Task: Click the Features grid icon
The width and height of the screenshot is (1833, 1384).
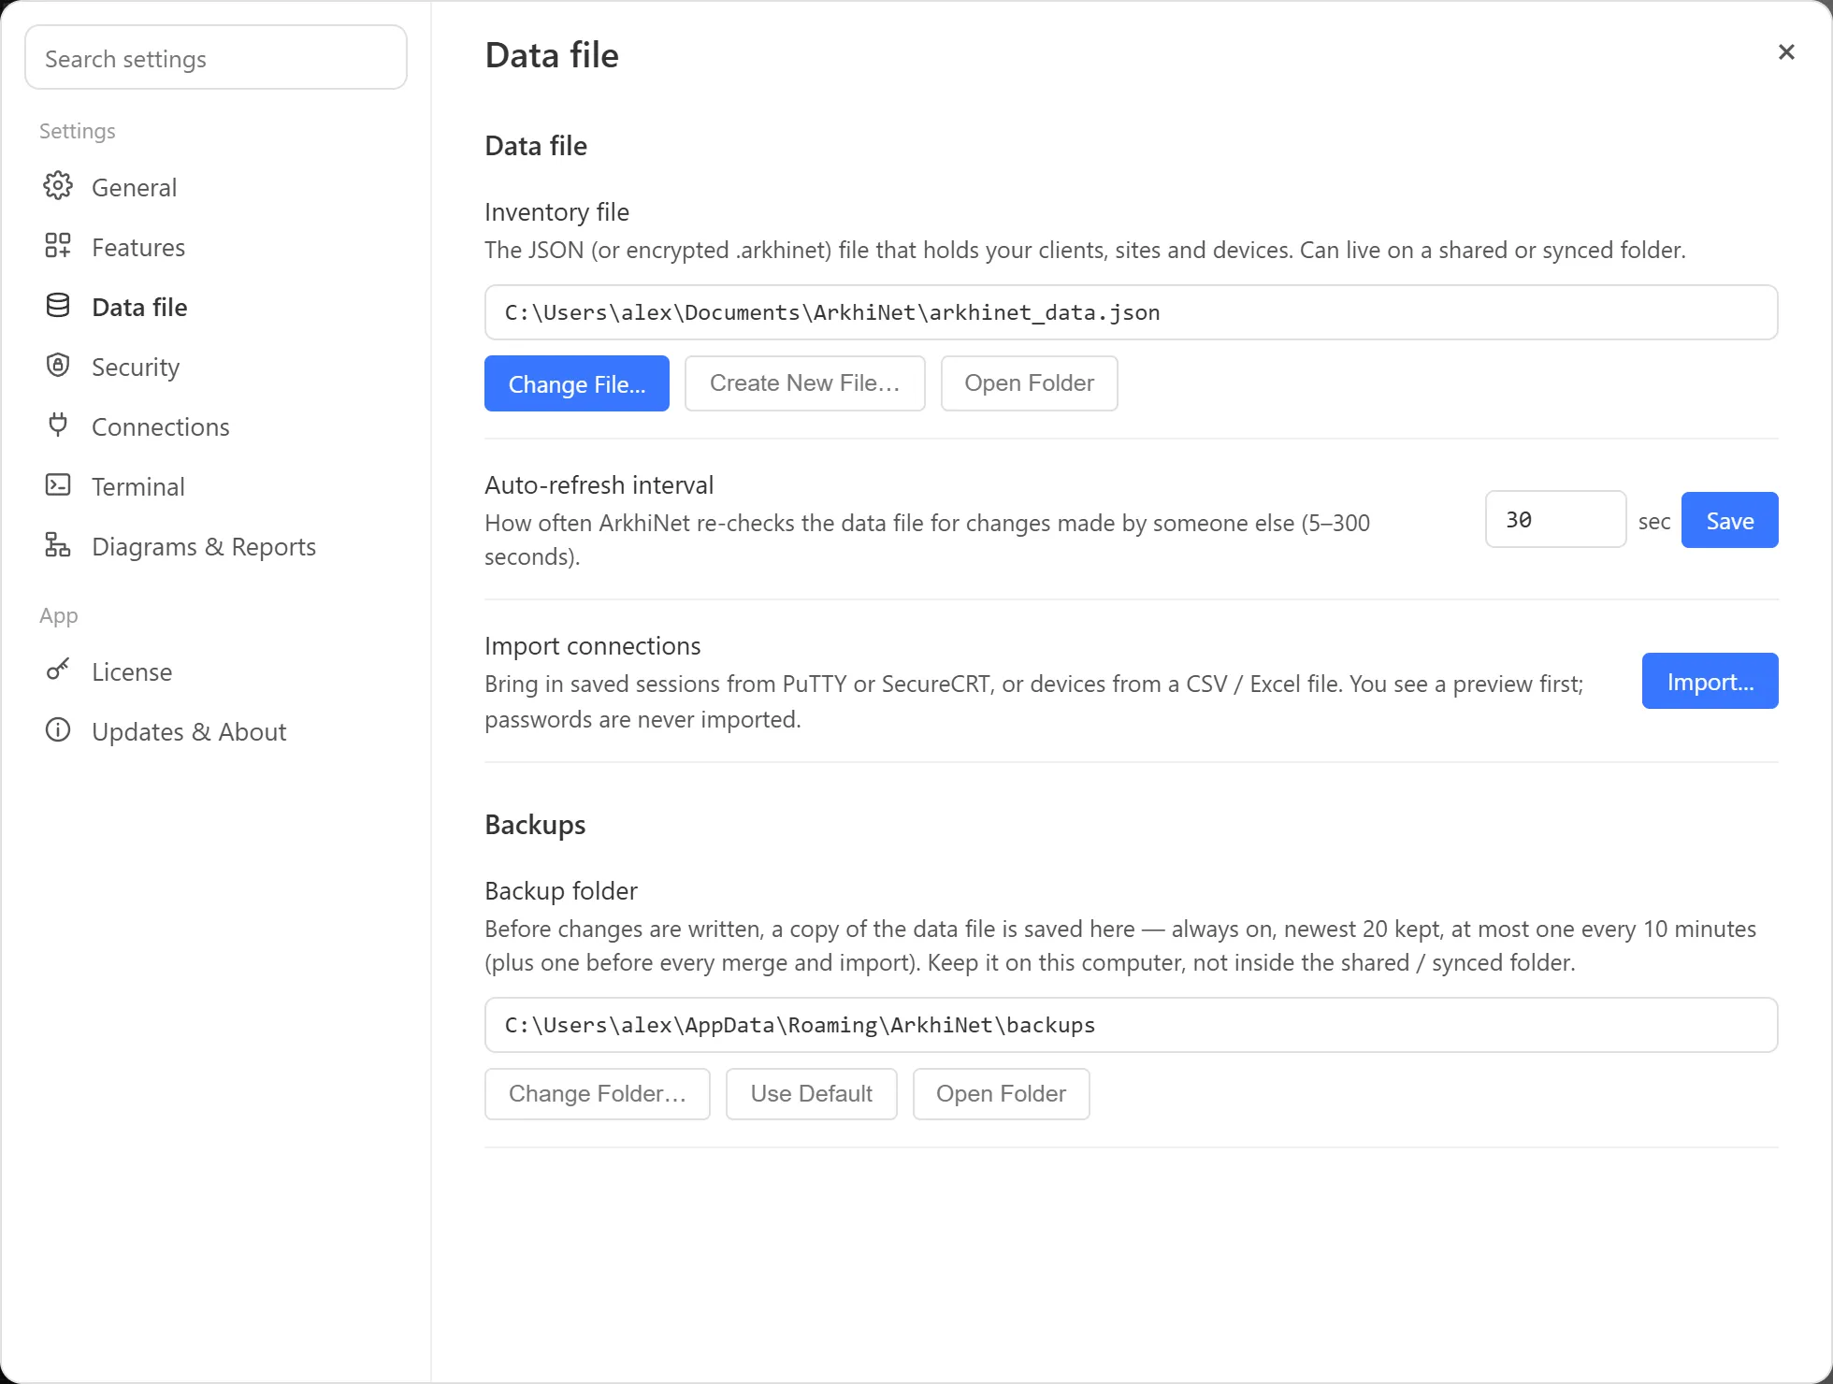Action: pos(58,246)
